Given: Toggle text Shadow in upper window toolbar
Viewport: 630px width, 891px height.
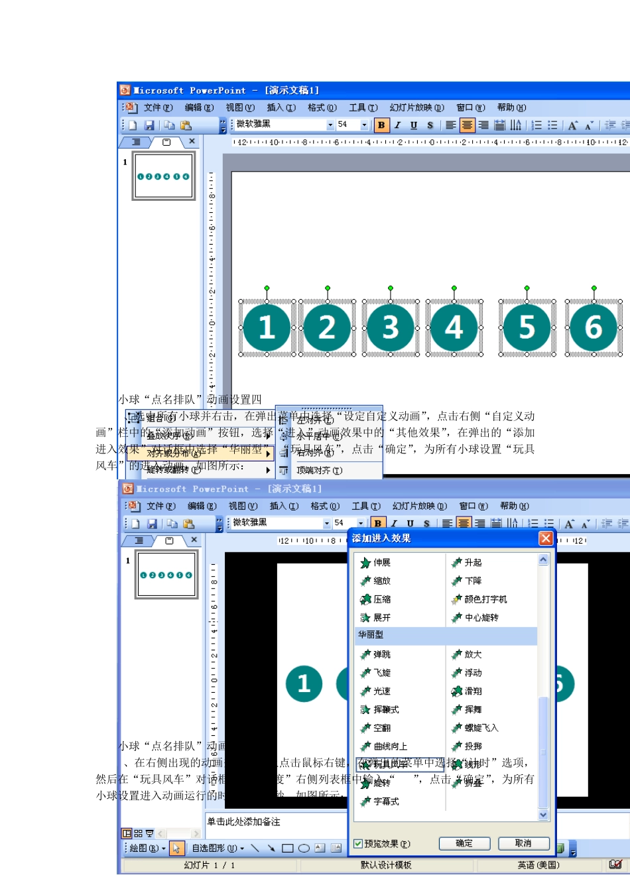Looking at the screenshot, I should (x=430, y=125).
